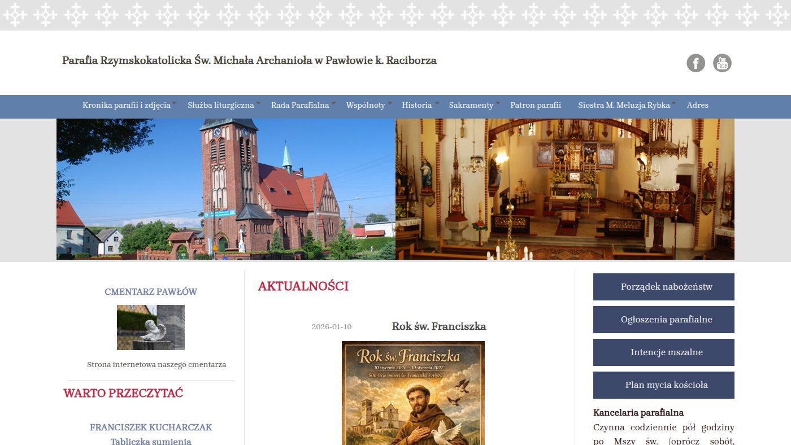791x445 pixels.
Task: Open the parish Facebook page icon
Action: (x=696, y=63)
